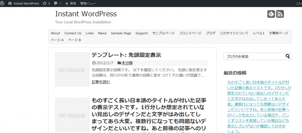Click the 先頭固定表示投稿です excerpt text
This screenshot has height=133, width=302.
[150, 72]
